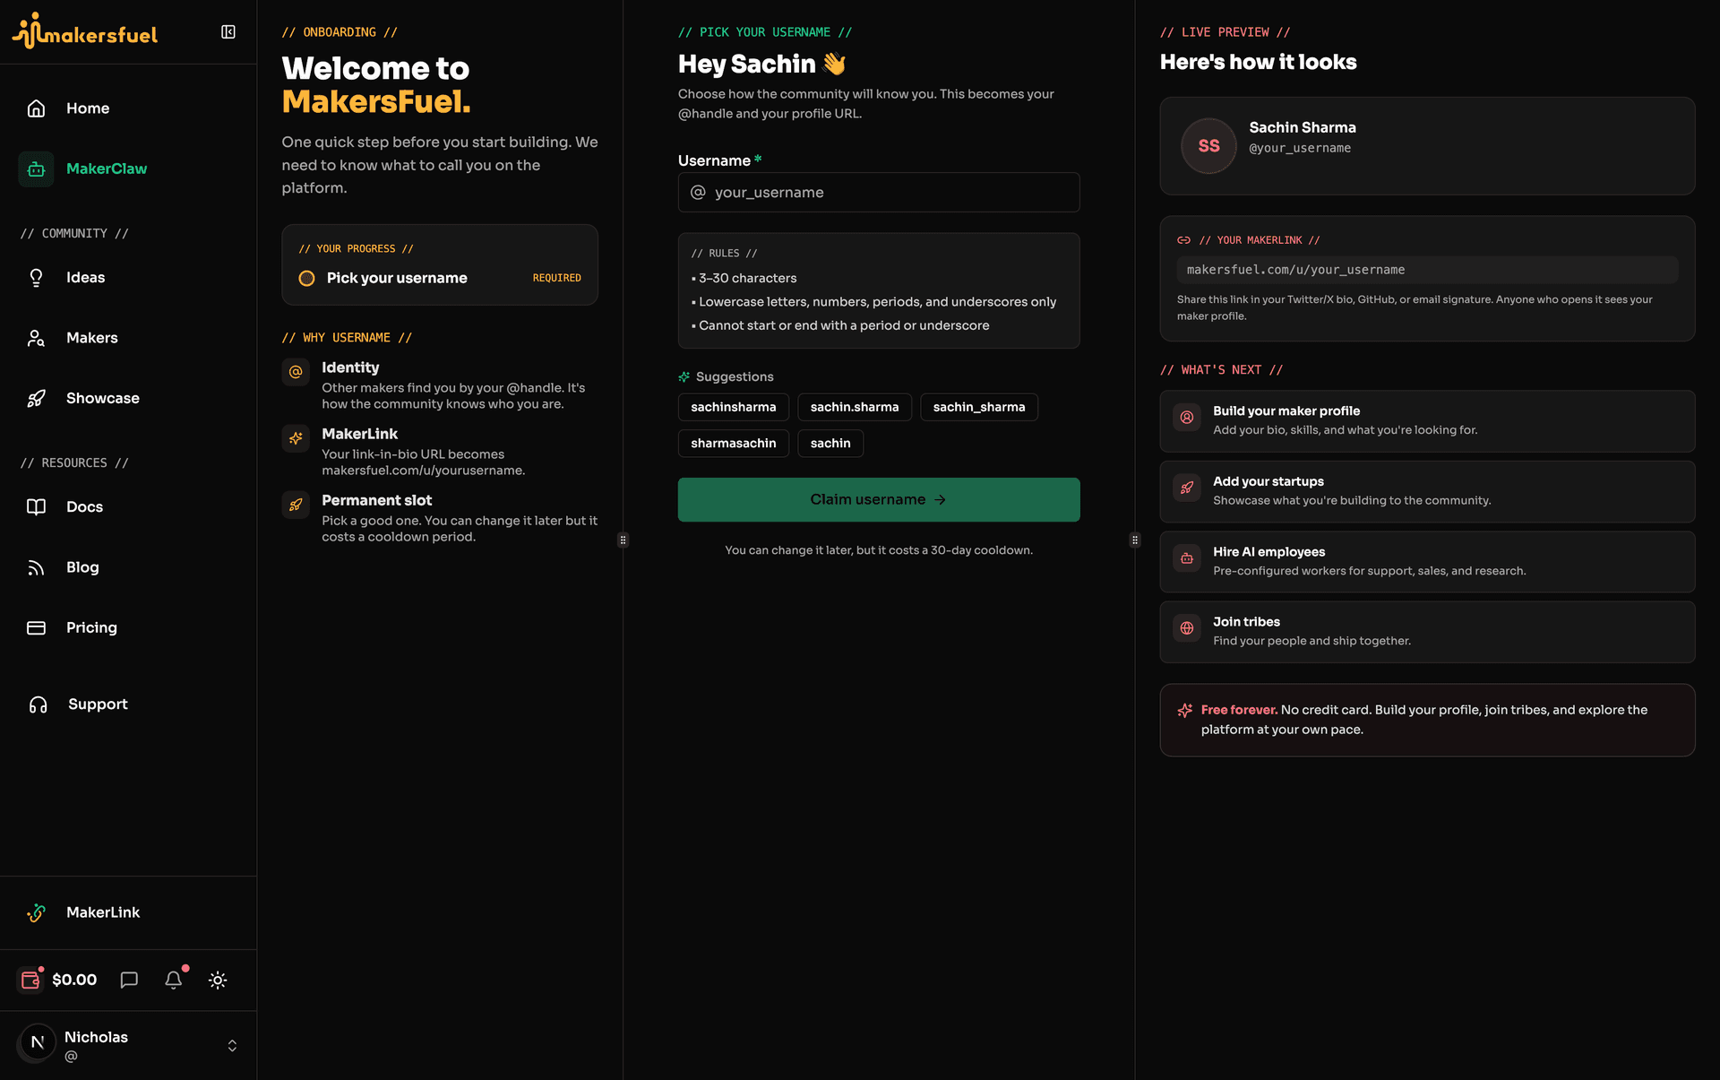Open Ideas page
This screenshot has height=1080, width=1720.
(x=85, y=278)
